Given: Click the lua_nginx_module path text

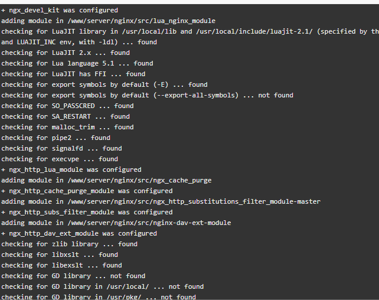Looking at the screenshot, I should tap(142, 21).
